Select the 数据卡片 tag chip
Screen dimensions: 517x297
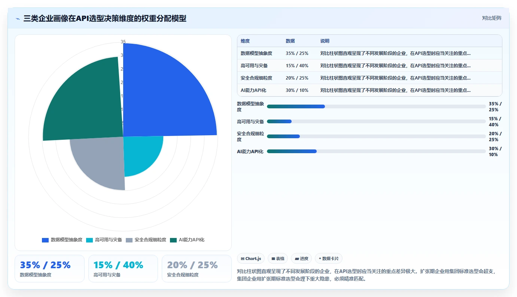click(x=329, y=259)
